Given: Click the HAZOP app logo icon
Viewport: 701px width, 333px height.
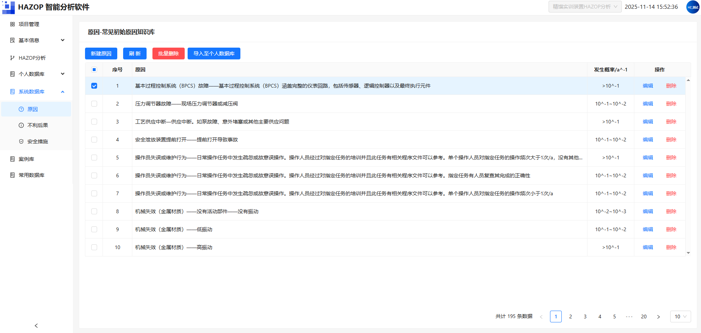Looking at the screenshot, I should coord(8,7).
